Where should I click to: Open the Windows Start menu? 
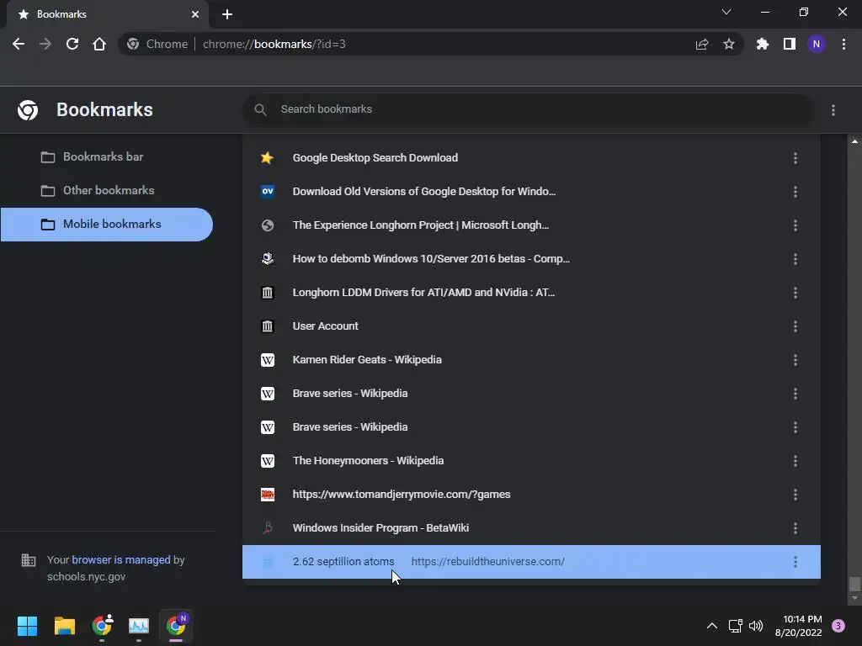(x=27, y=626)
